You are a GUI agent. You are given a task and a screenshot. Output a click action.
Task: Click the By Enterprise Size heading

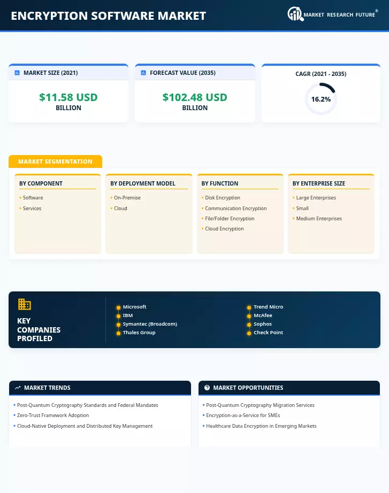(319, 183)
